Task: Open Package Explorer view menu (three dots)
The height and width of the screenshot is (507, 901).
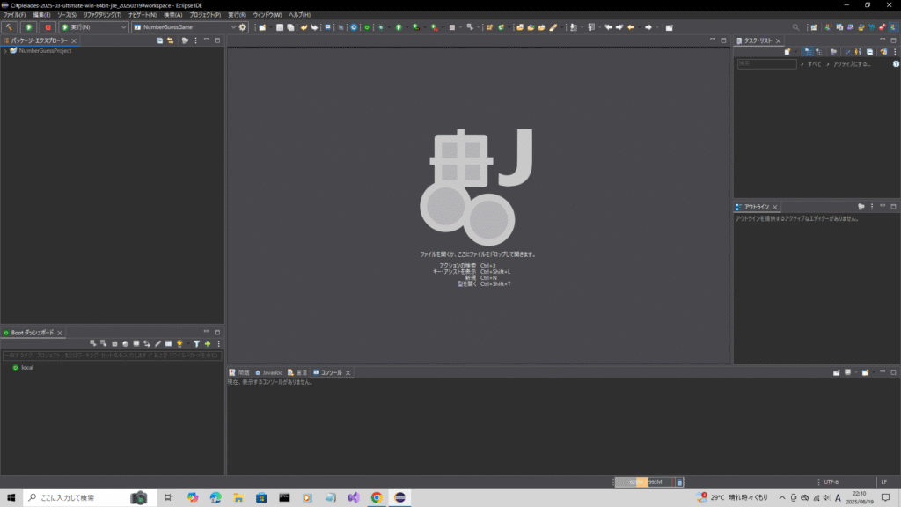Action: tap(196, 40)
